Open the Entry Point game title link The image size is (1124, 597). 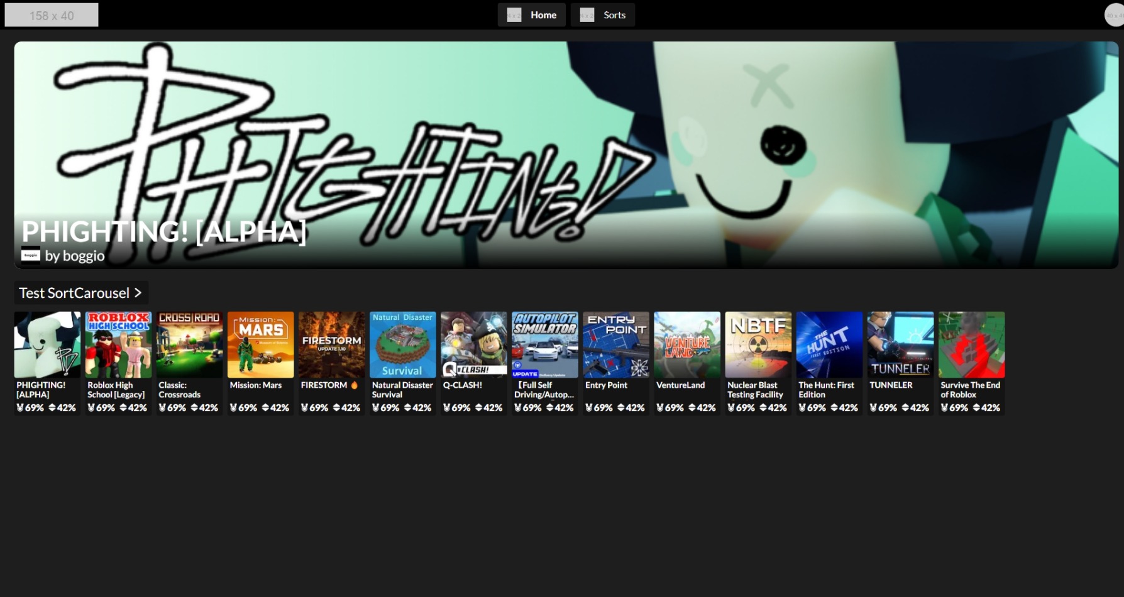(x=606, y=385)
